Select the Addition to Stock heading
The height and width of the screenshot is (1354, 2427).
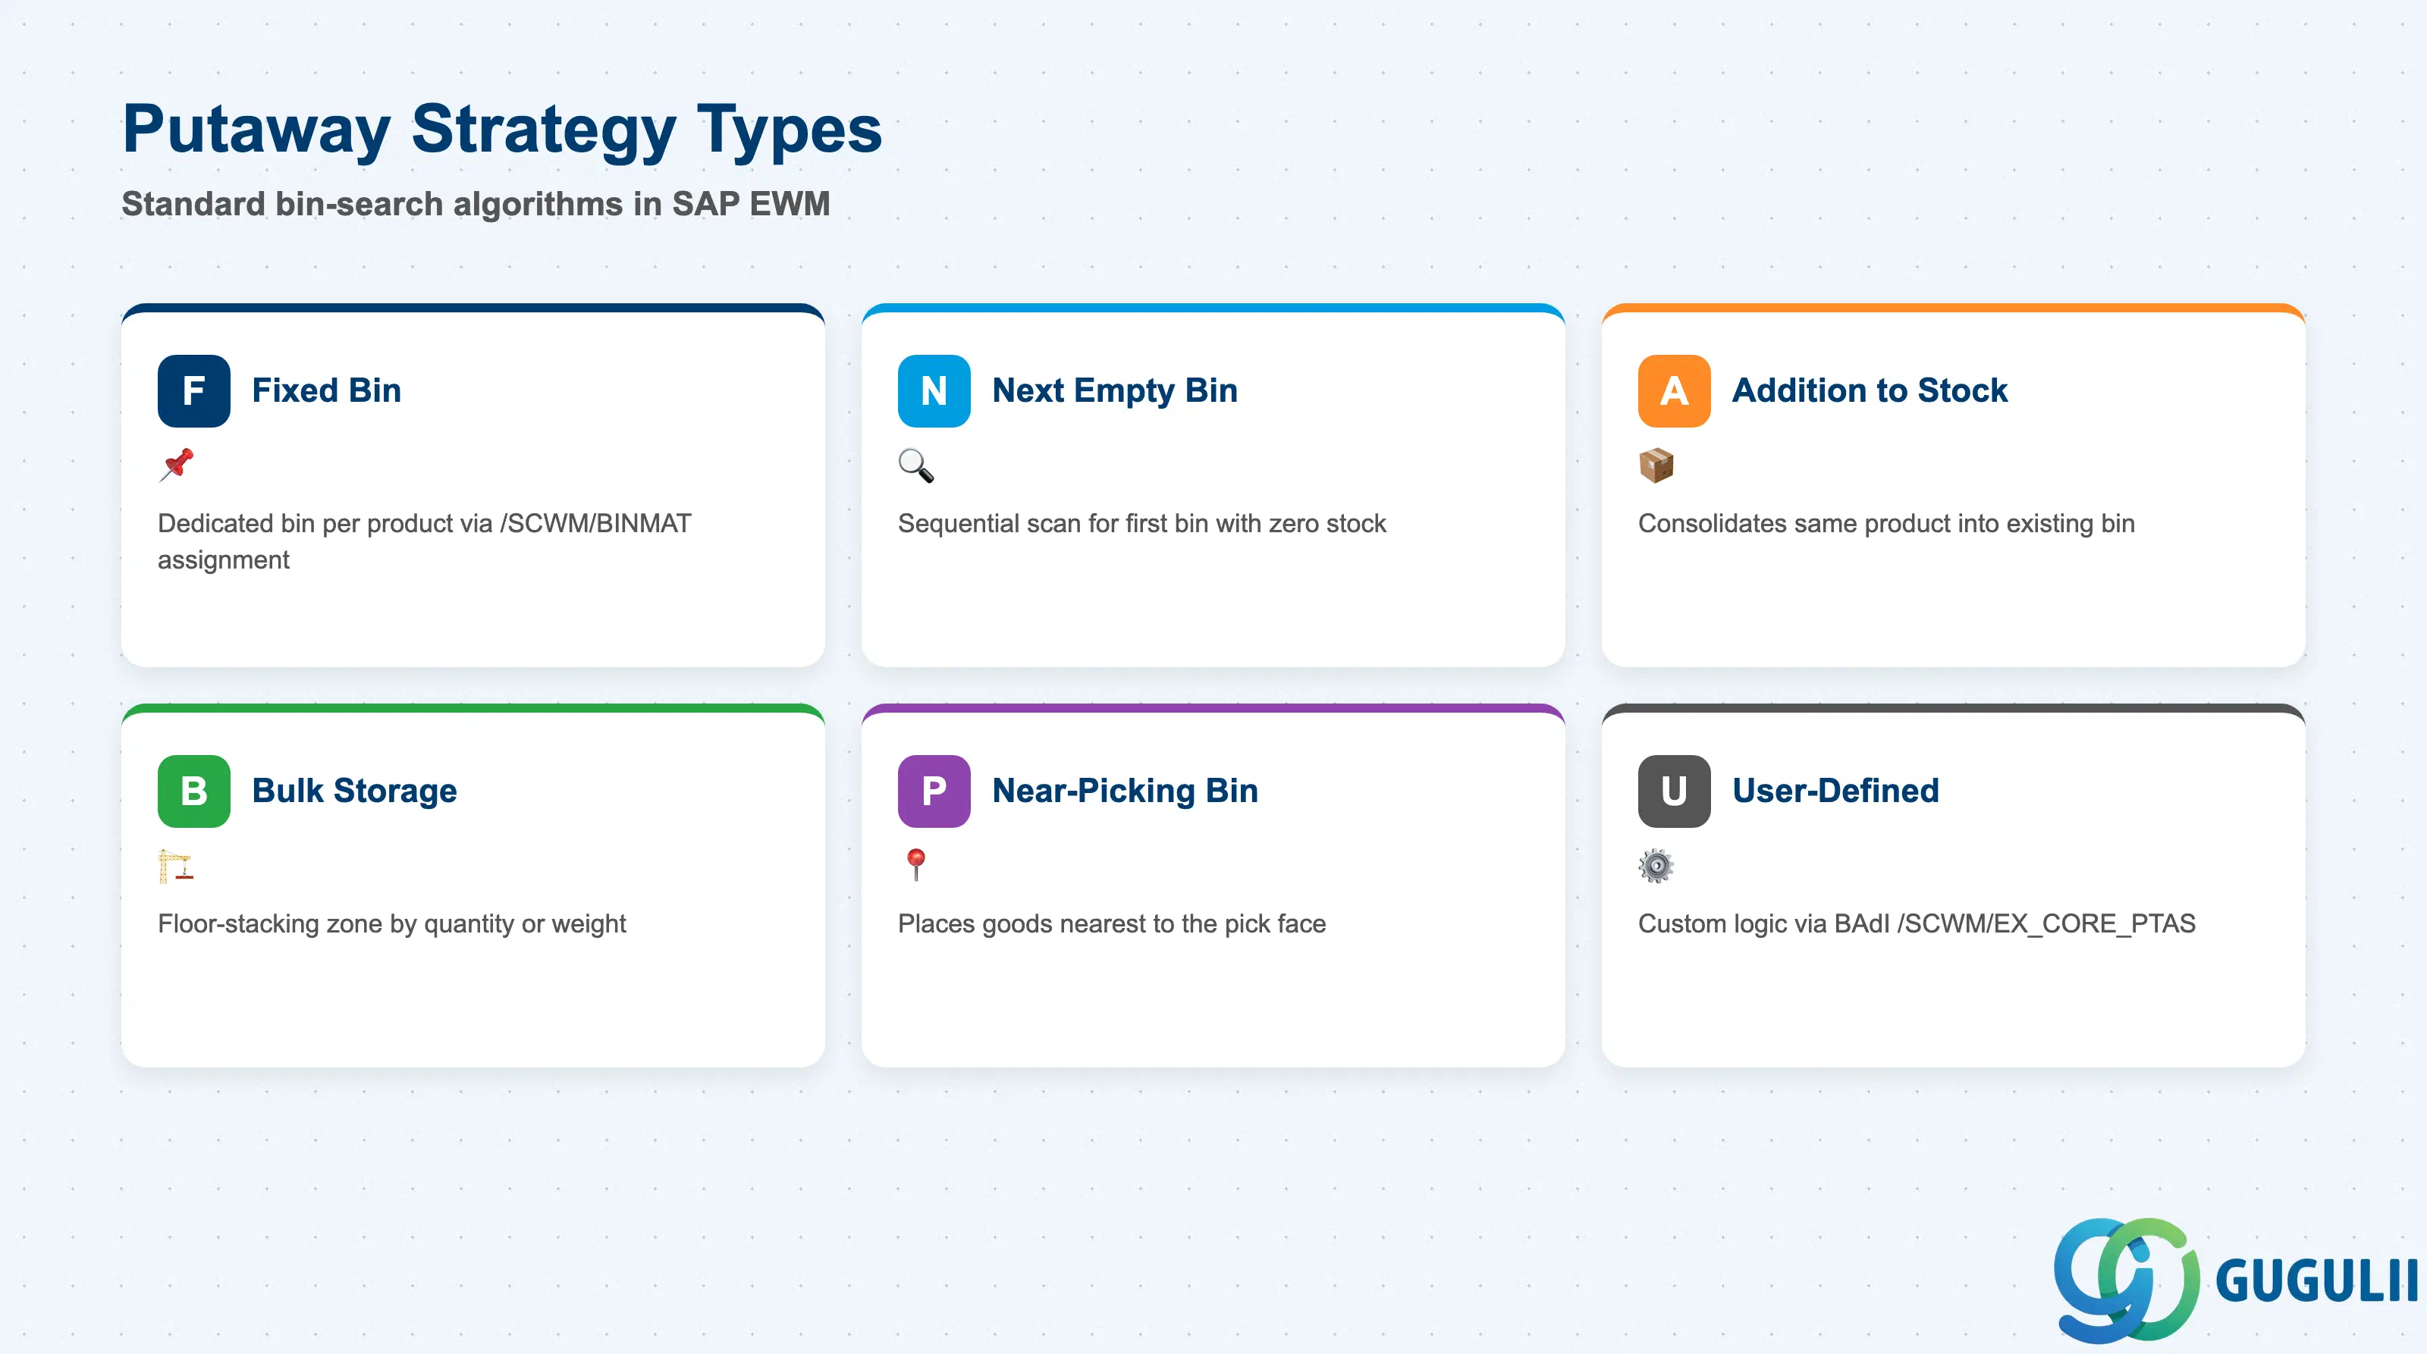click(1870, 390)
